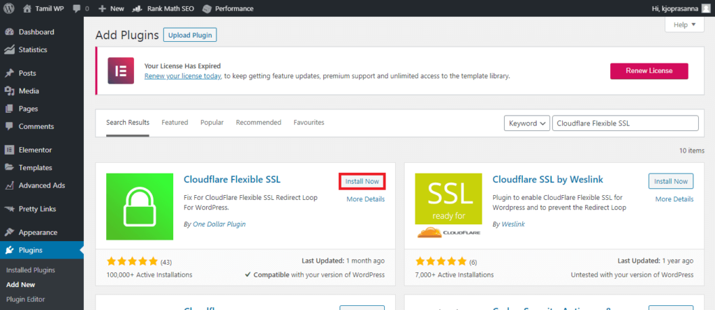Open the kjoprasanna user avatar

click(706, 8)
